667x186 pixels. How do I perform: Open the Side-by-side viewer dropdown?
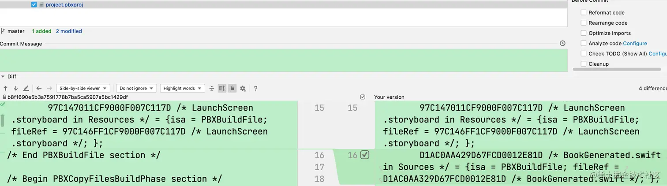tap(83, 88)
